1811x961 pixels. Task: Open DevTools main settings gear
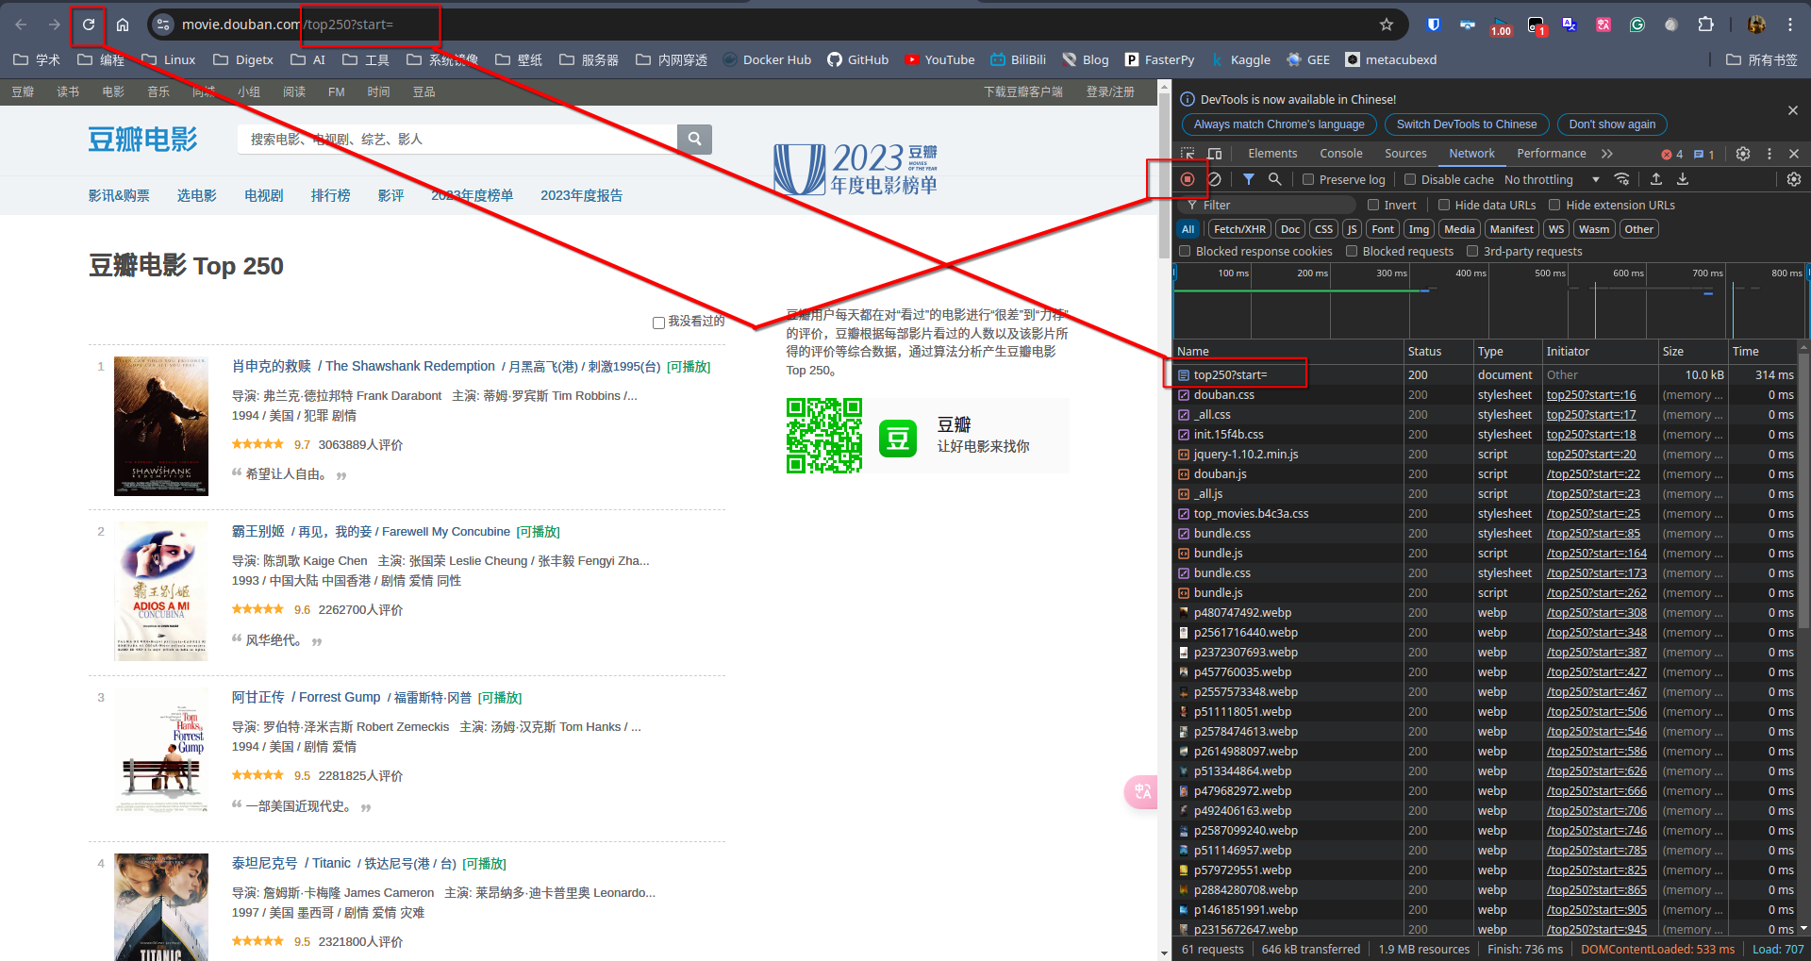pyautogui.click(x=1743, y=154)
